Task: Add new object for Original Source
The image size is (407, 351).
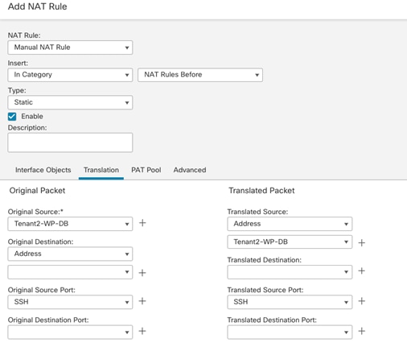Action: (x=142, y=223)
